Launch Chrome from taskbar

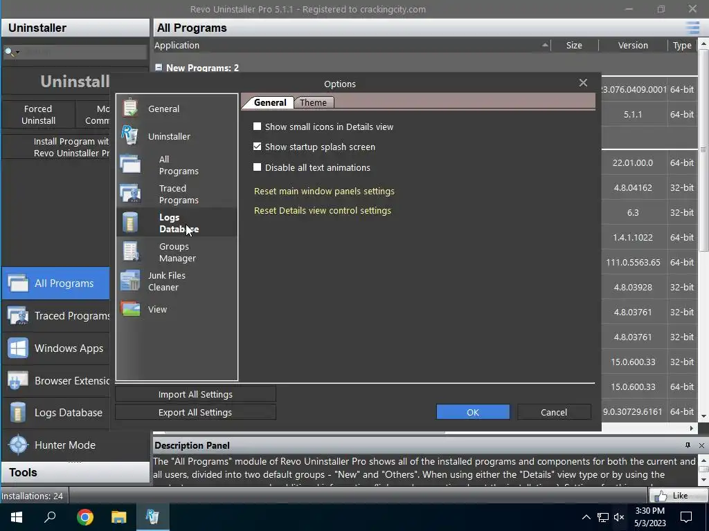point(85,517)
